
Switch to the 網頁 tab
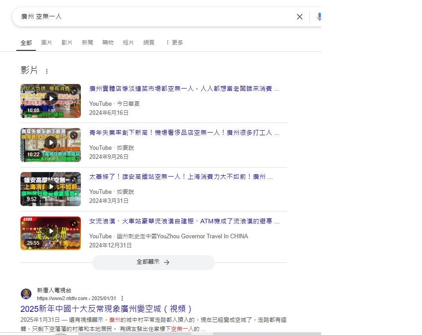tap(149, 43)
